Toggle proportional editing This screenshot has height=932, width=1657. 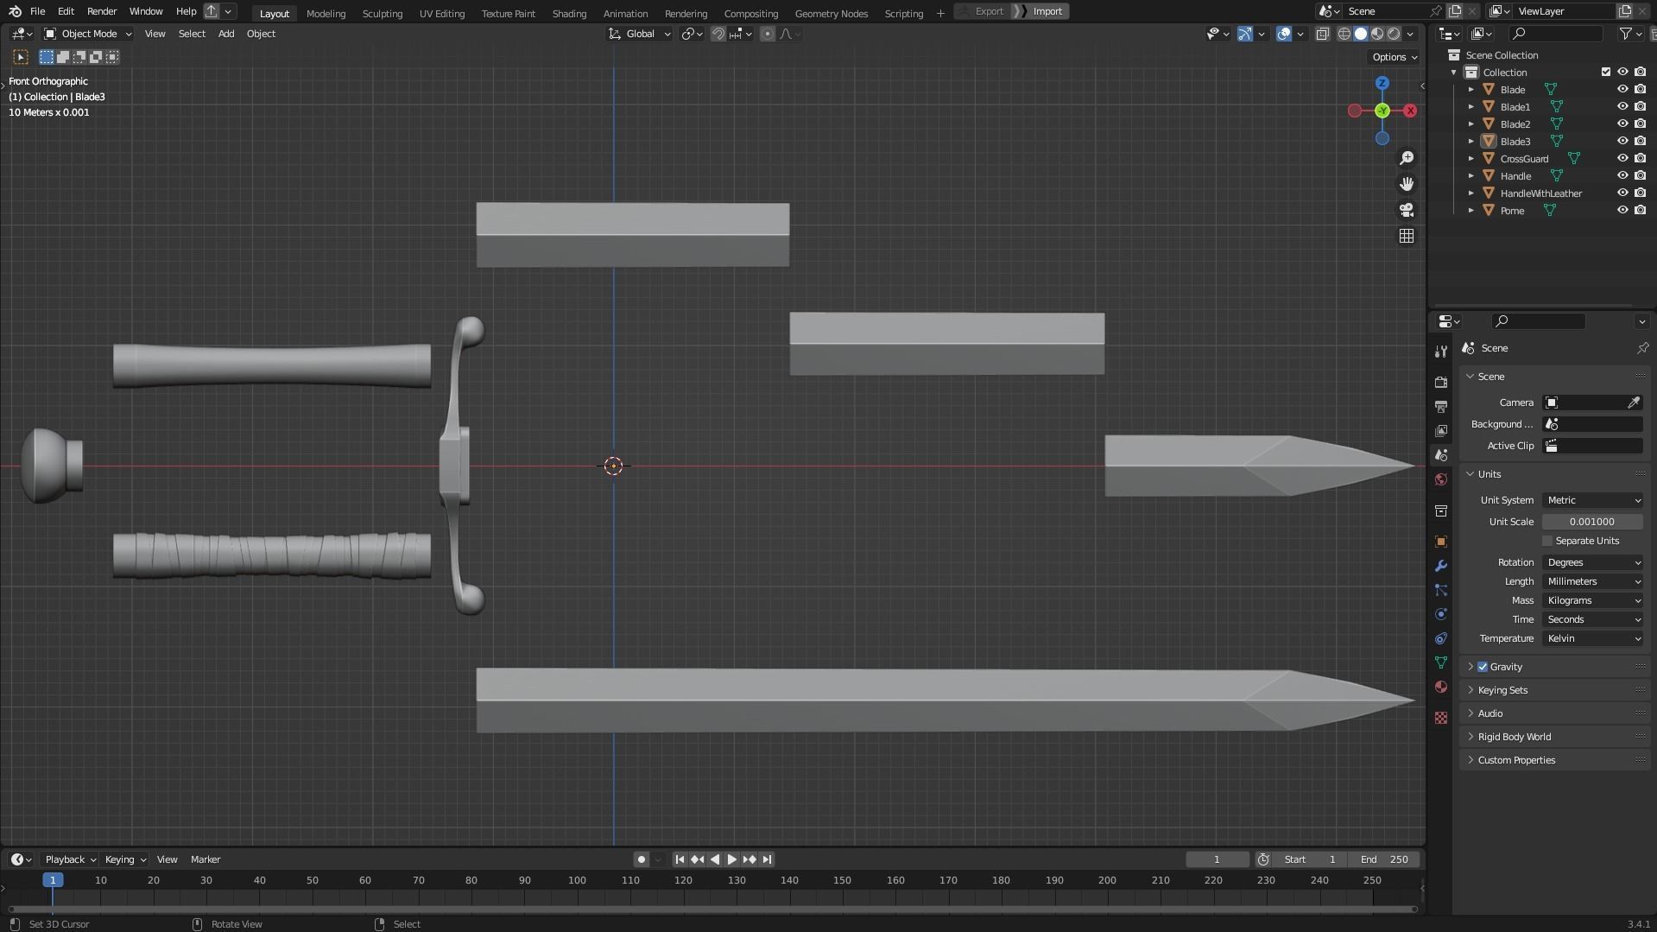[x=767, y=34]
